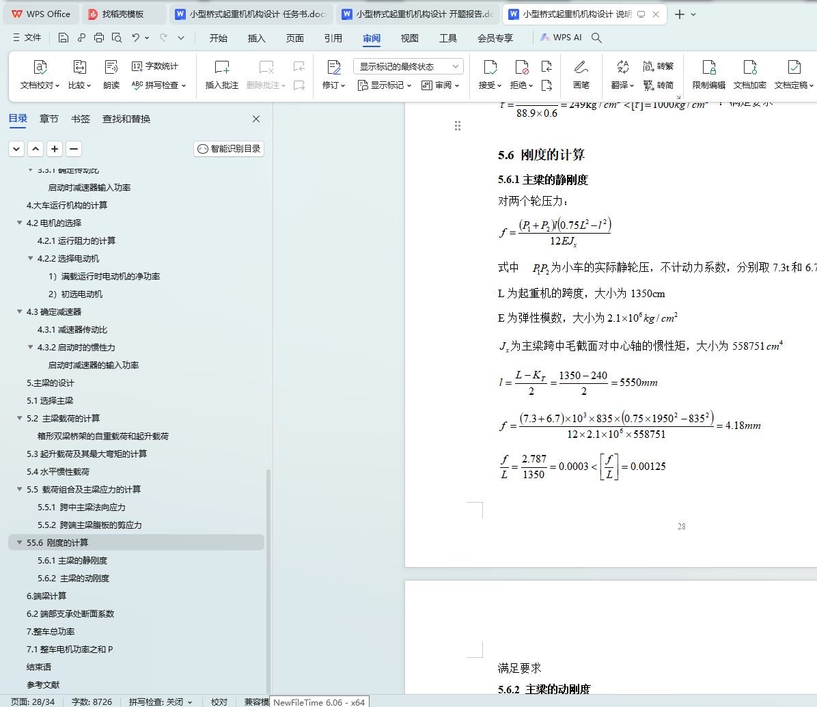Open the 显示标记 dropdown

[x=385, y=85]
